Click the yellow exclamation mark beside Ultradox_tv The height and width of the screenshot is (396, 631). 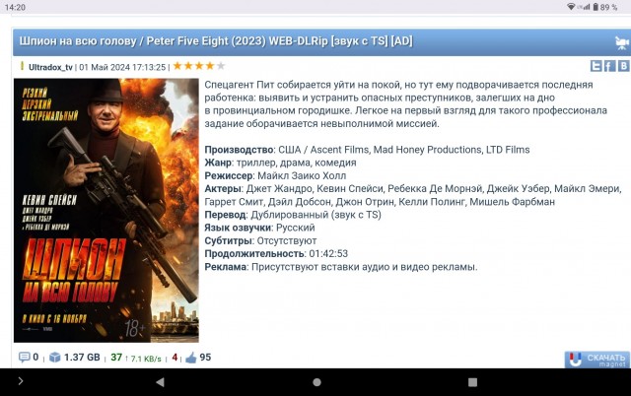pos(22,66)
